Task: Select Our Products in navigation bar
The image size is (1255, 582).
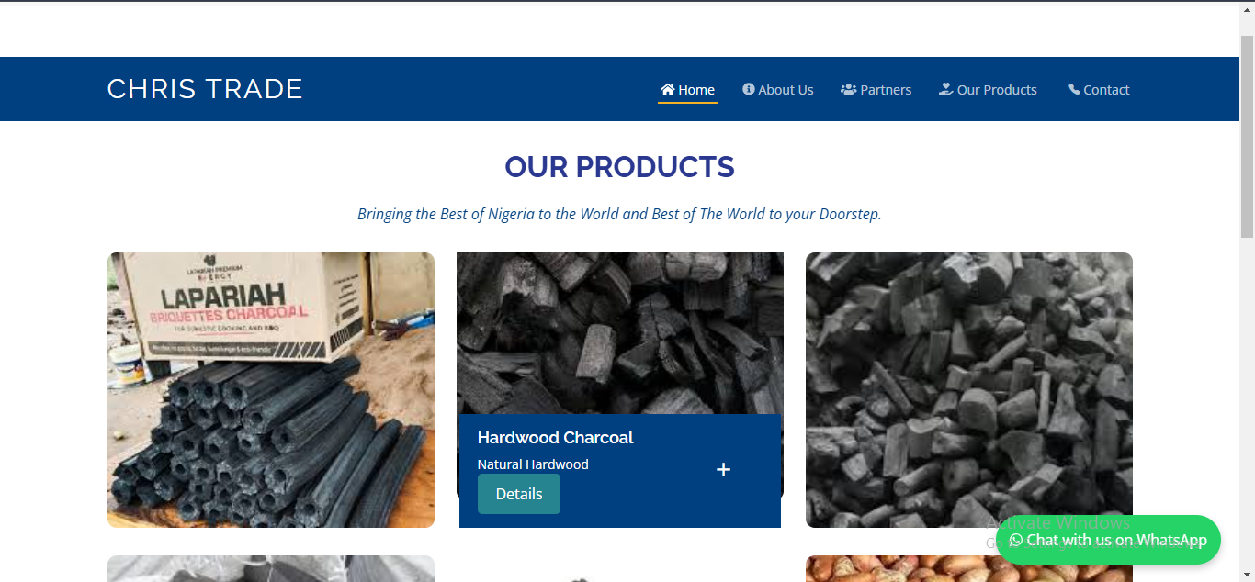Action: [x=988, y=90]
